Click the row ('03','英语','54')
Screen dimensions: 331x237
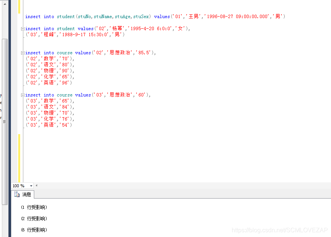(49, 125)
